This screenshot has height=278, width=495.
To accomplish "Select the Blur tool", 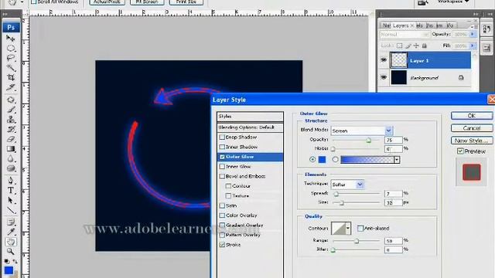I will pyautogui.click(x=10, y=158).
